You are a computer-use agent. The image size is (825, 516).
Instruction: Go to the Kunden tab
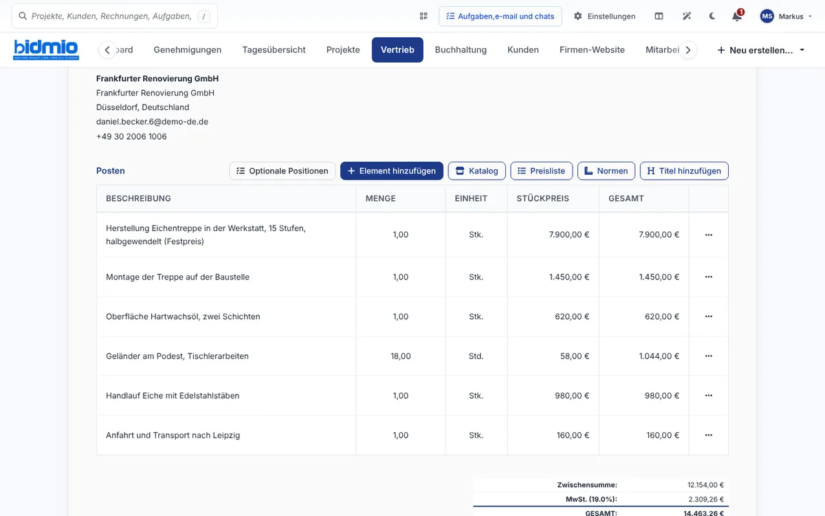click(x=523, y=50)
